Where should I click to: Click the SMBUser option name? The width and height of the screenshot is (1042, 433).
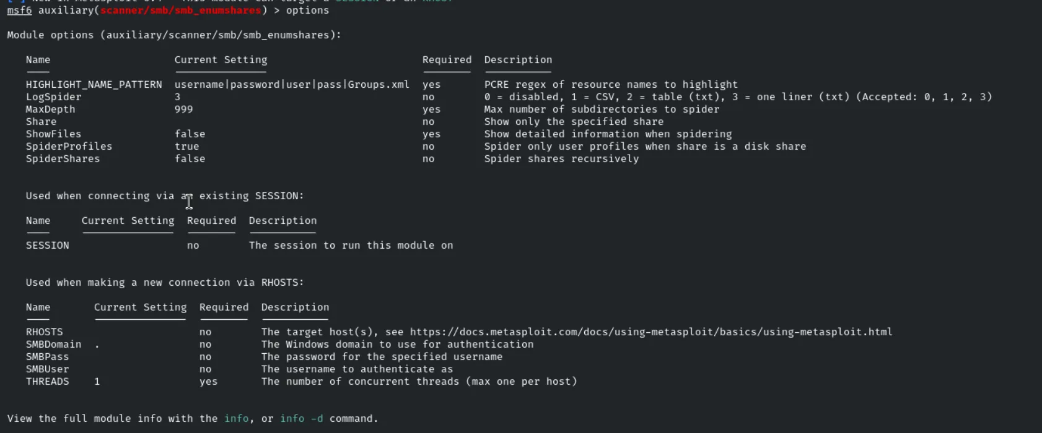(x=47, y=369)
